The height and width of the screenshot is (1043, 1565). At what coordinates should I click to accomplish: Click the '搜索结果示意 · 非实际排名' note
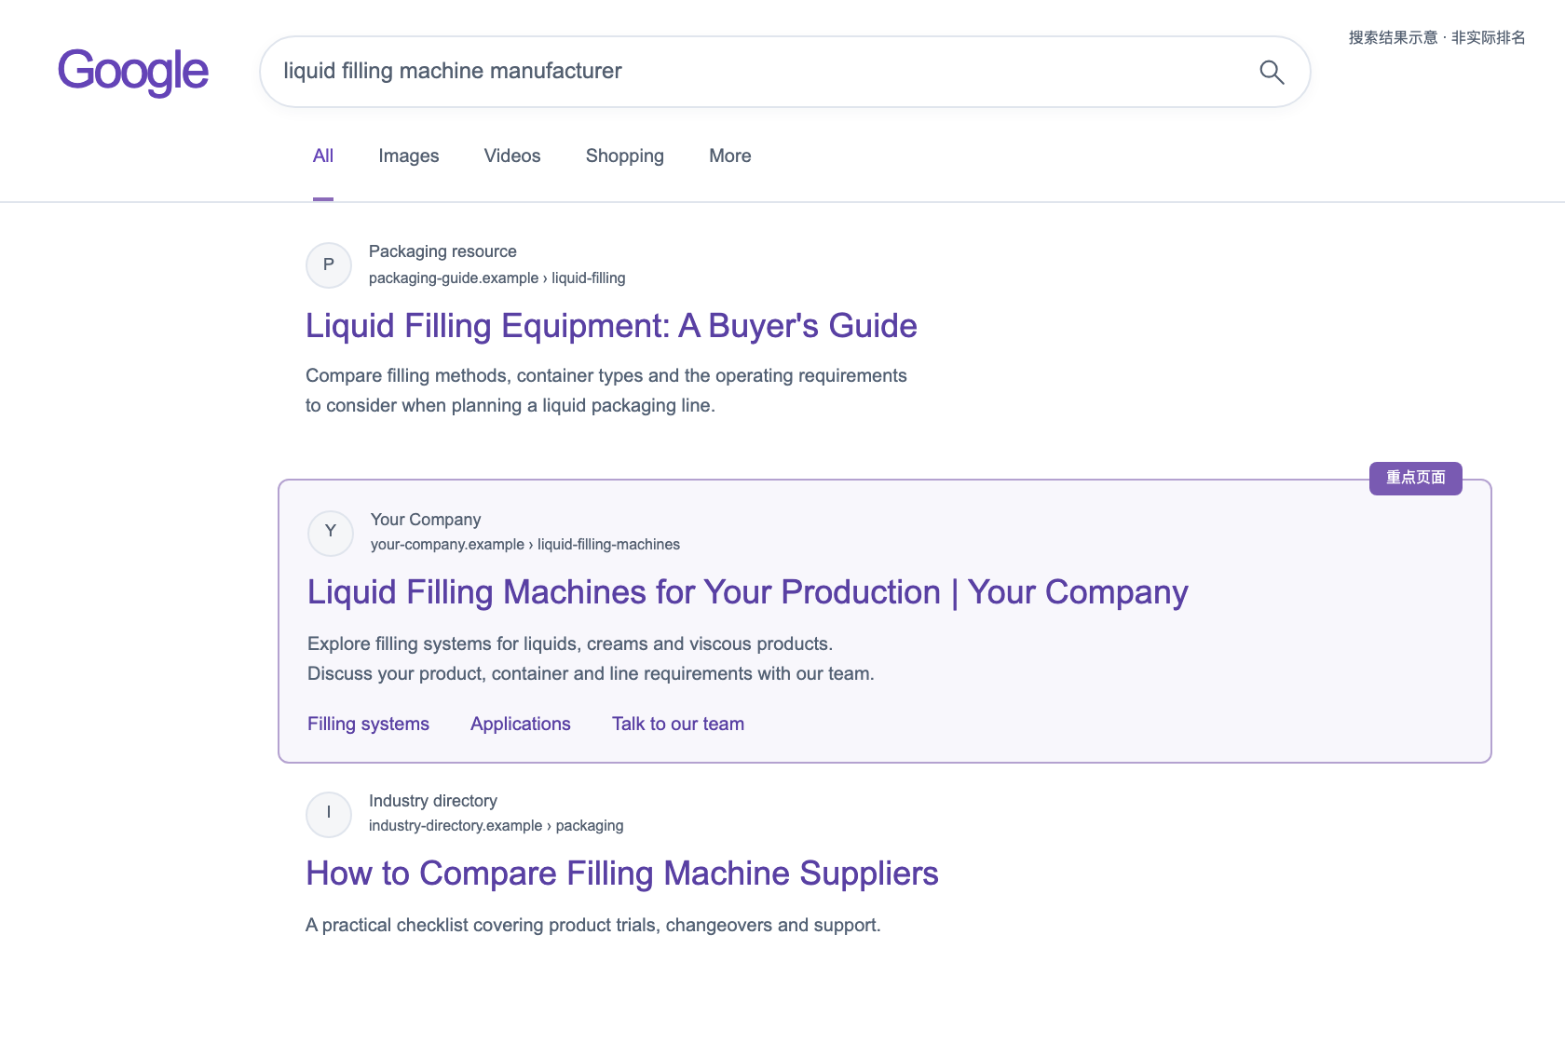tap(1437, 37)
